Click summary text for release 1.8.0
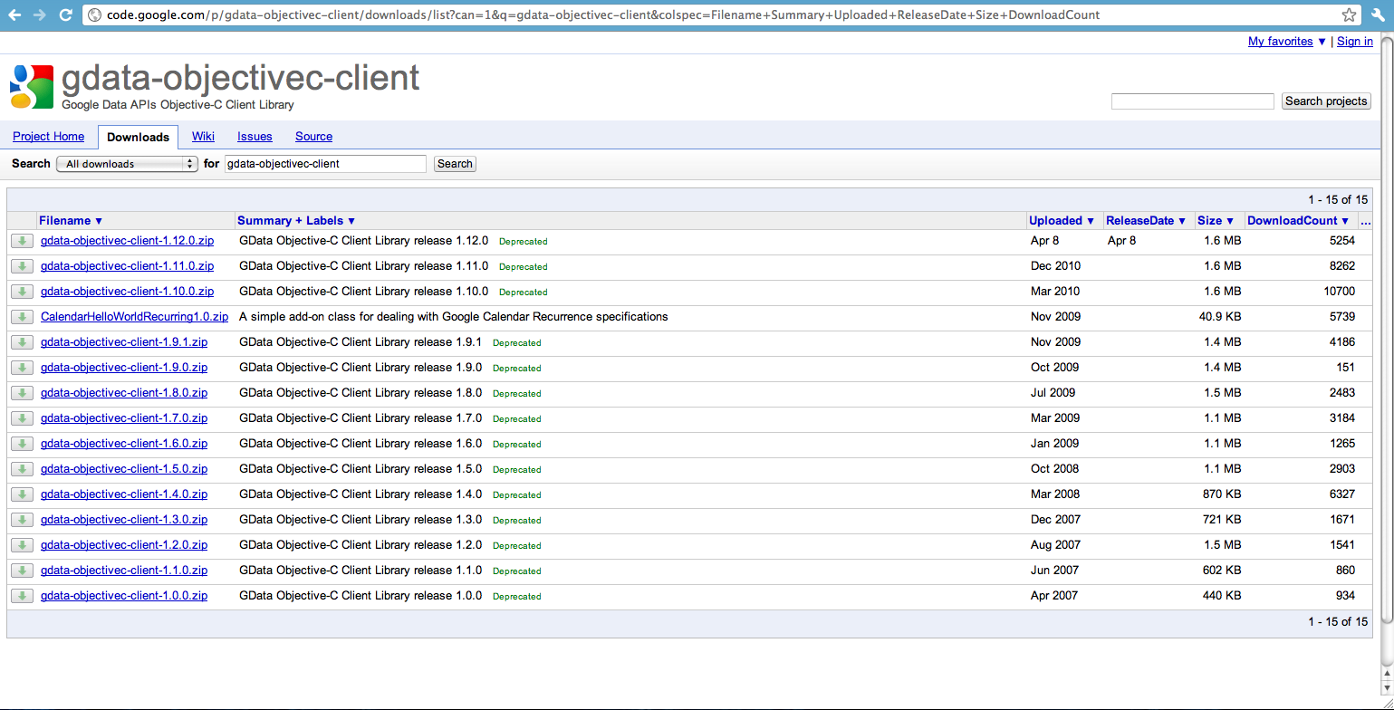 pos(361,393)
